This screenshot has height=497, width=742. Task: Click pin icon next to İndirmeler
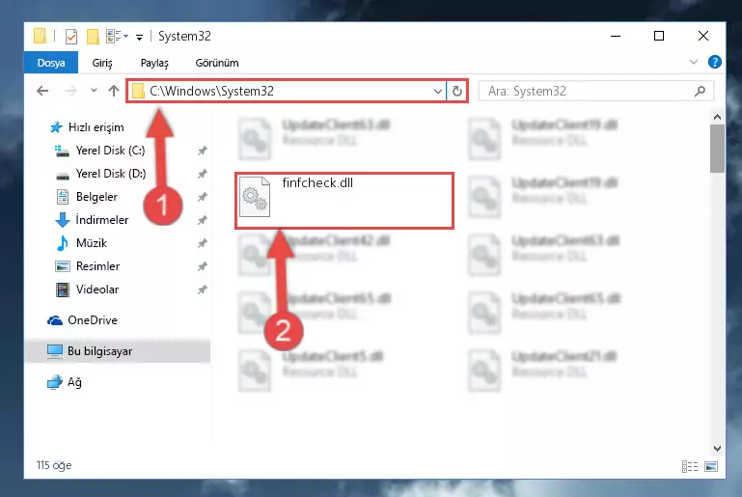click(x=202, y=220)
